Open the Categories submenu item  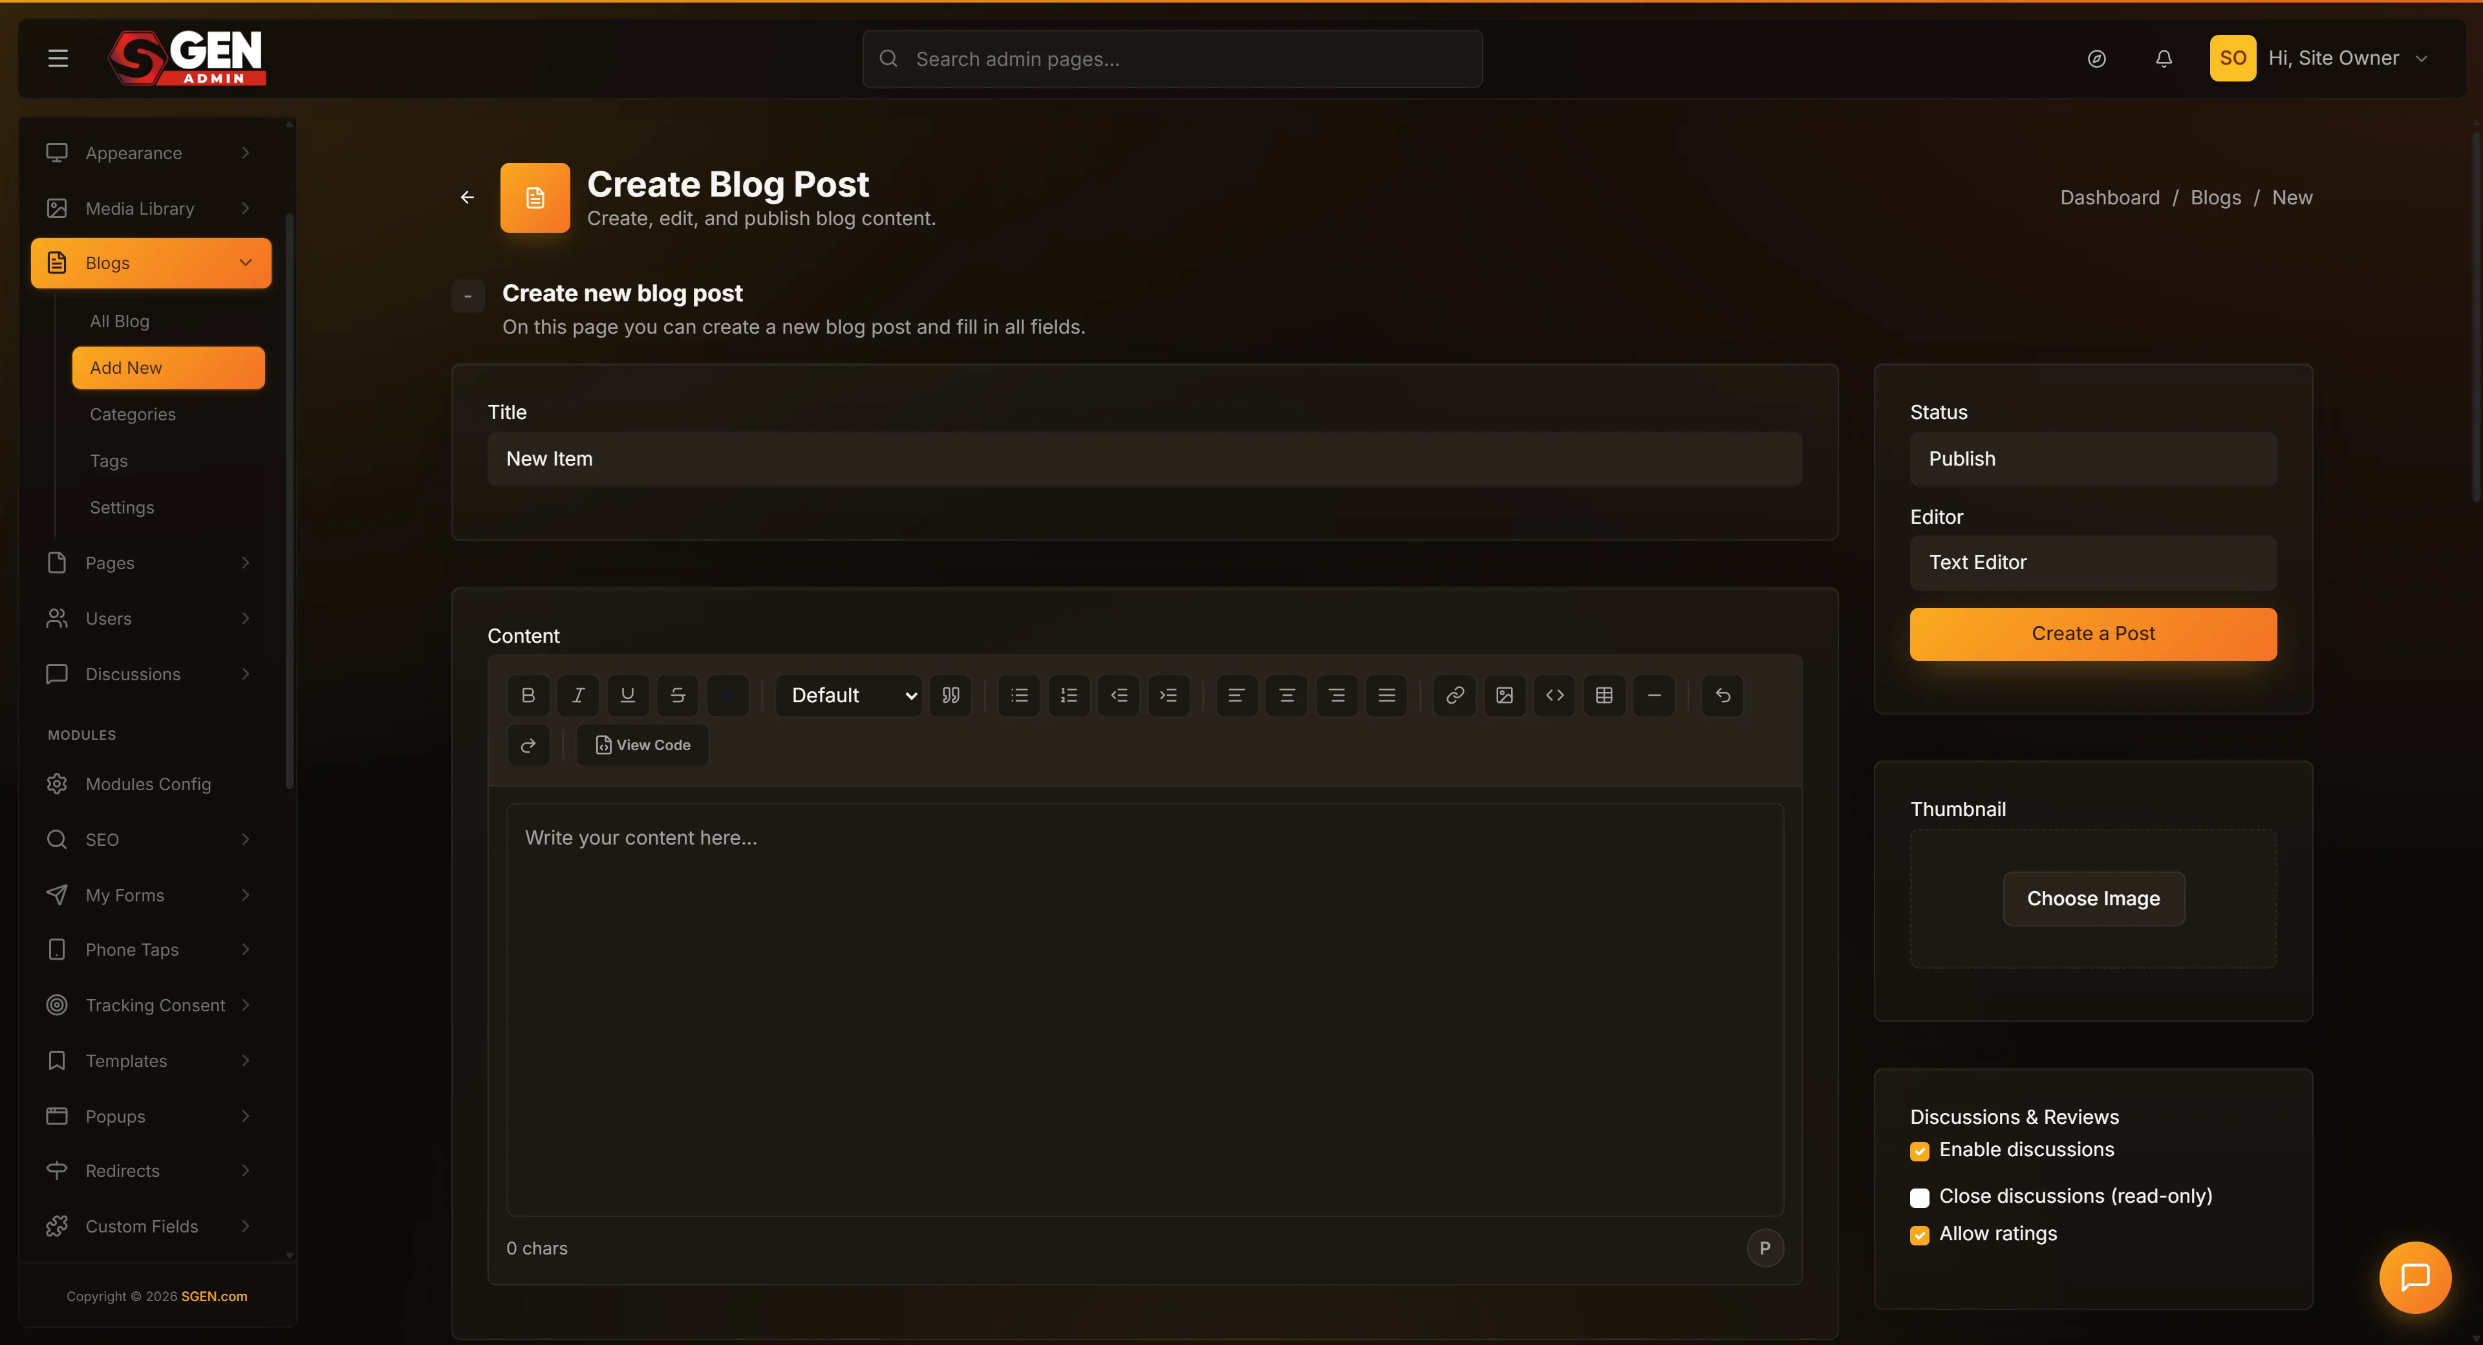[167, 414]
